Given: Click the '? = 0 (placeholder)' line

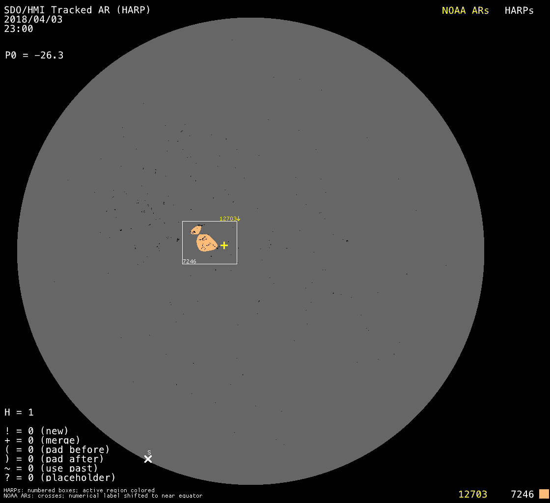Looking at the screenshot, I should 60,477.
